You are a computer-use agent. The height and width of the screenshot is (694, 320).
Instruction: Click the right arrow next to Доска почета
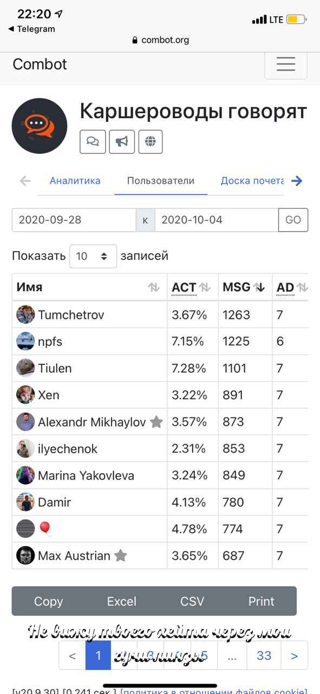coord(297,181)
